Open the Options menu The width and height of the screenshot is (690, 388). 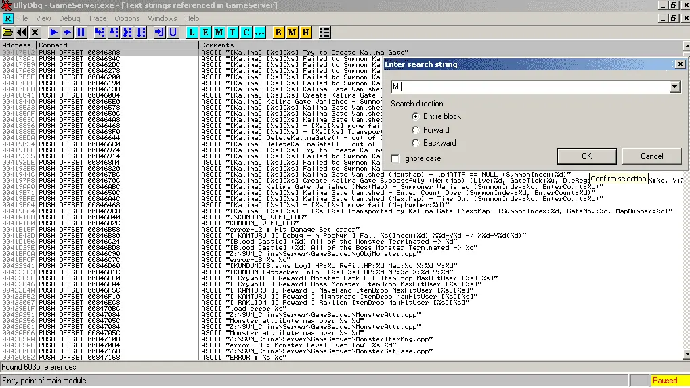(x=127, y=18)
